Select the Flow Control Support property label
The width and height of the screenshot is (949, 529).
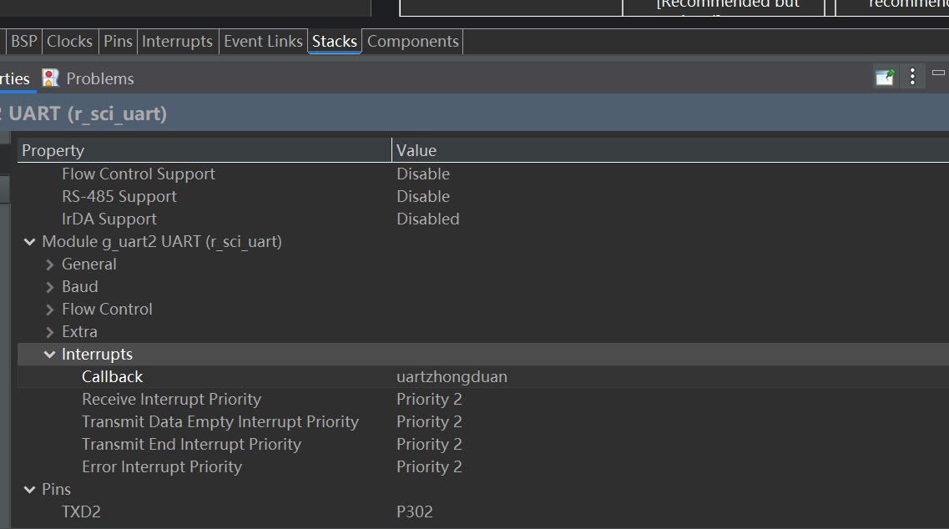point(139,174)
